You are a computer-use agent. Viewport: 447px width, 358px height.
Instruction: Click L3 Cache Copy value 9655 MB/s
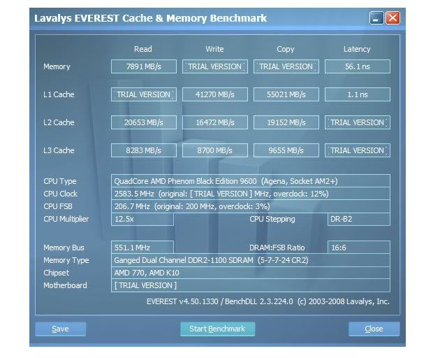click(286, 150)
